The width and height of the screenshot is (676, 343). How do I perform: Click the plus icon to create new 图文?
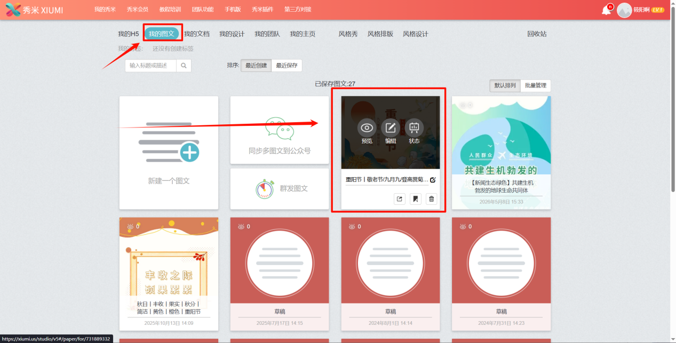[189, 152]
